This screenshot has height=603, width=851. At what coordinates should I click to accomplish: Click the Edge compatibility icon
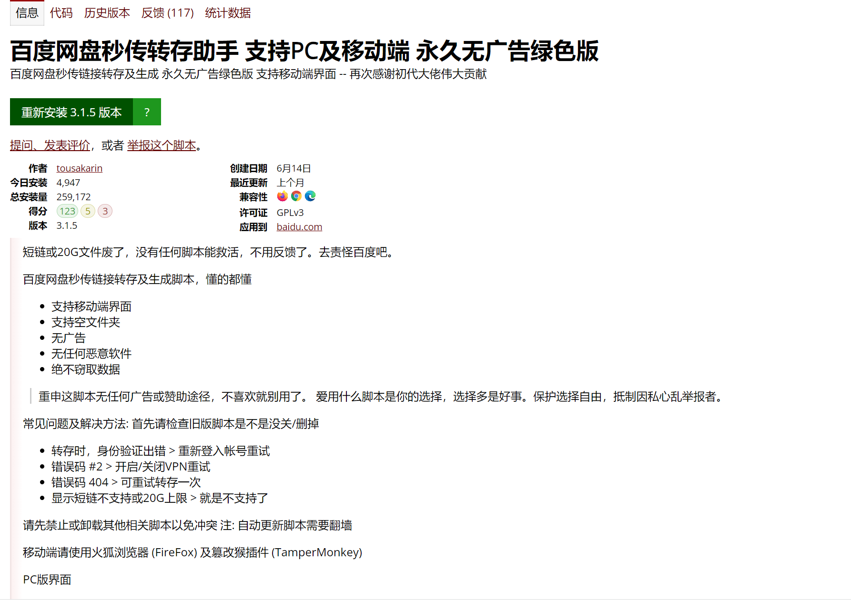coord(310,196)
